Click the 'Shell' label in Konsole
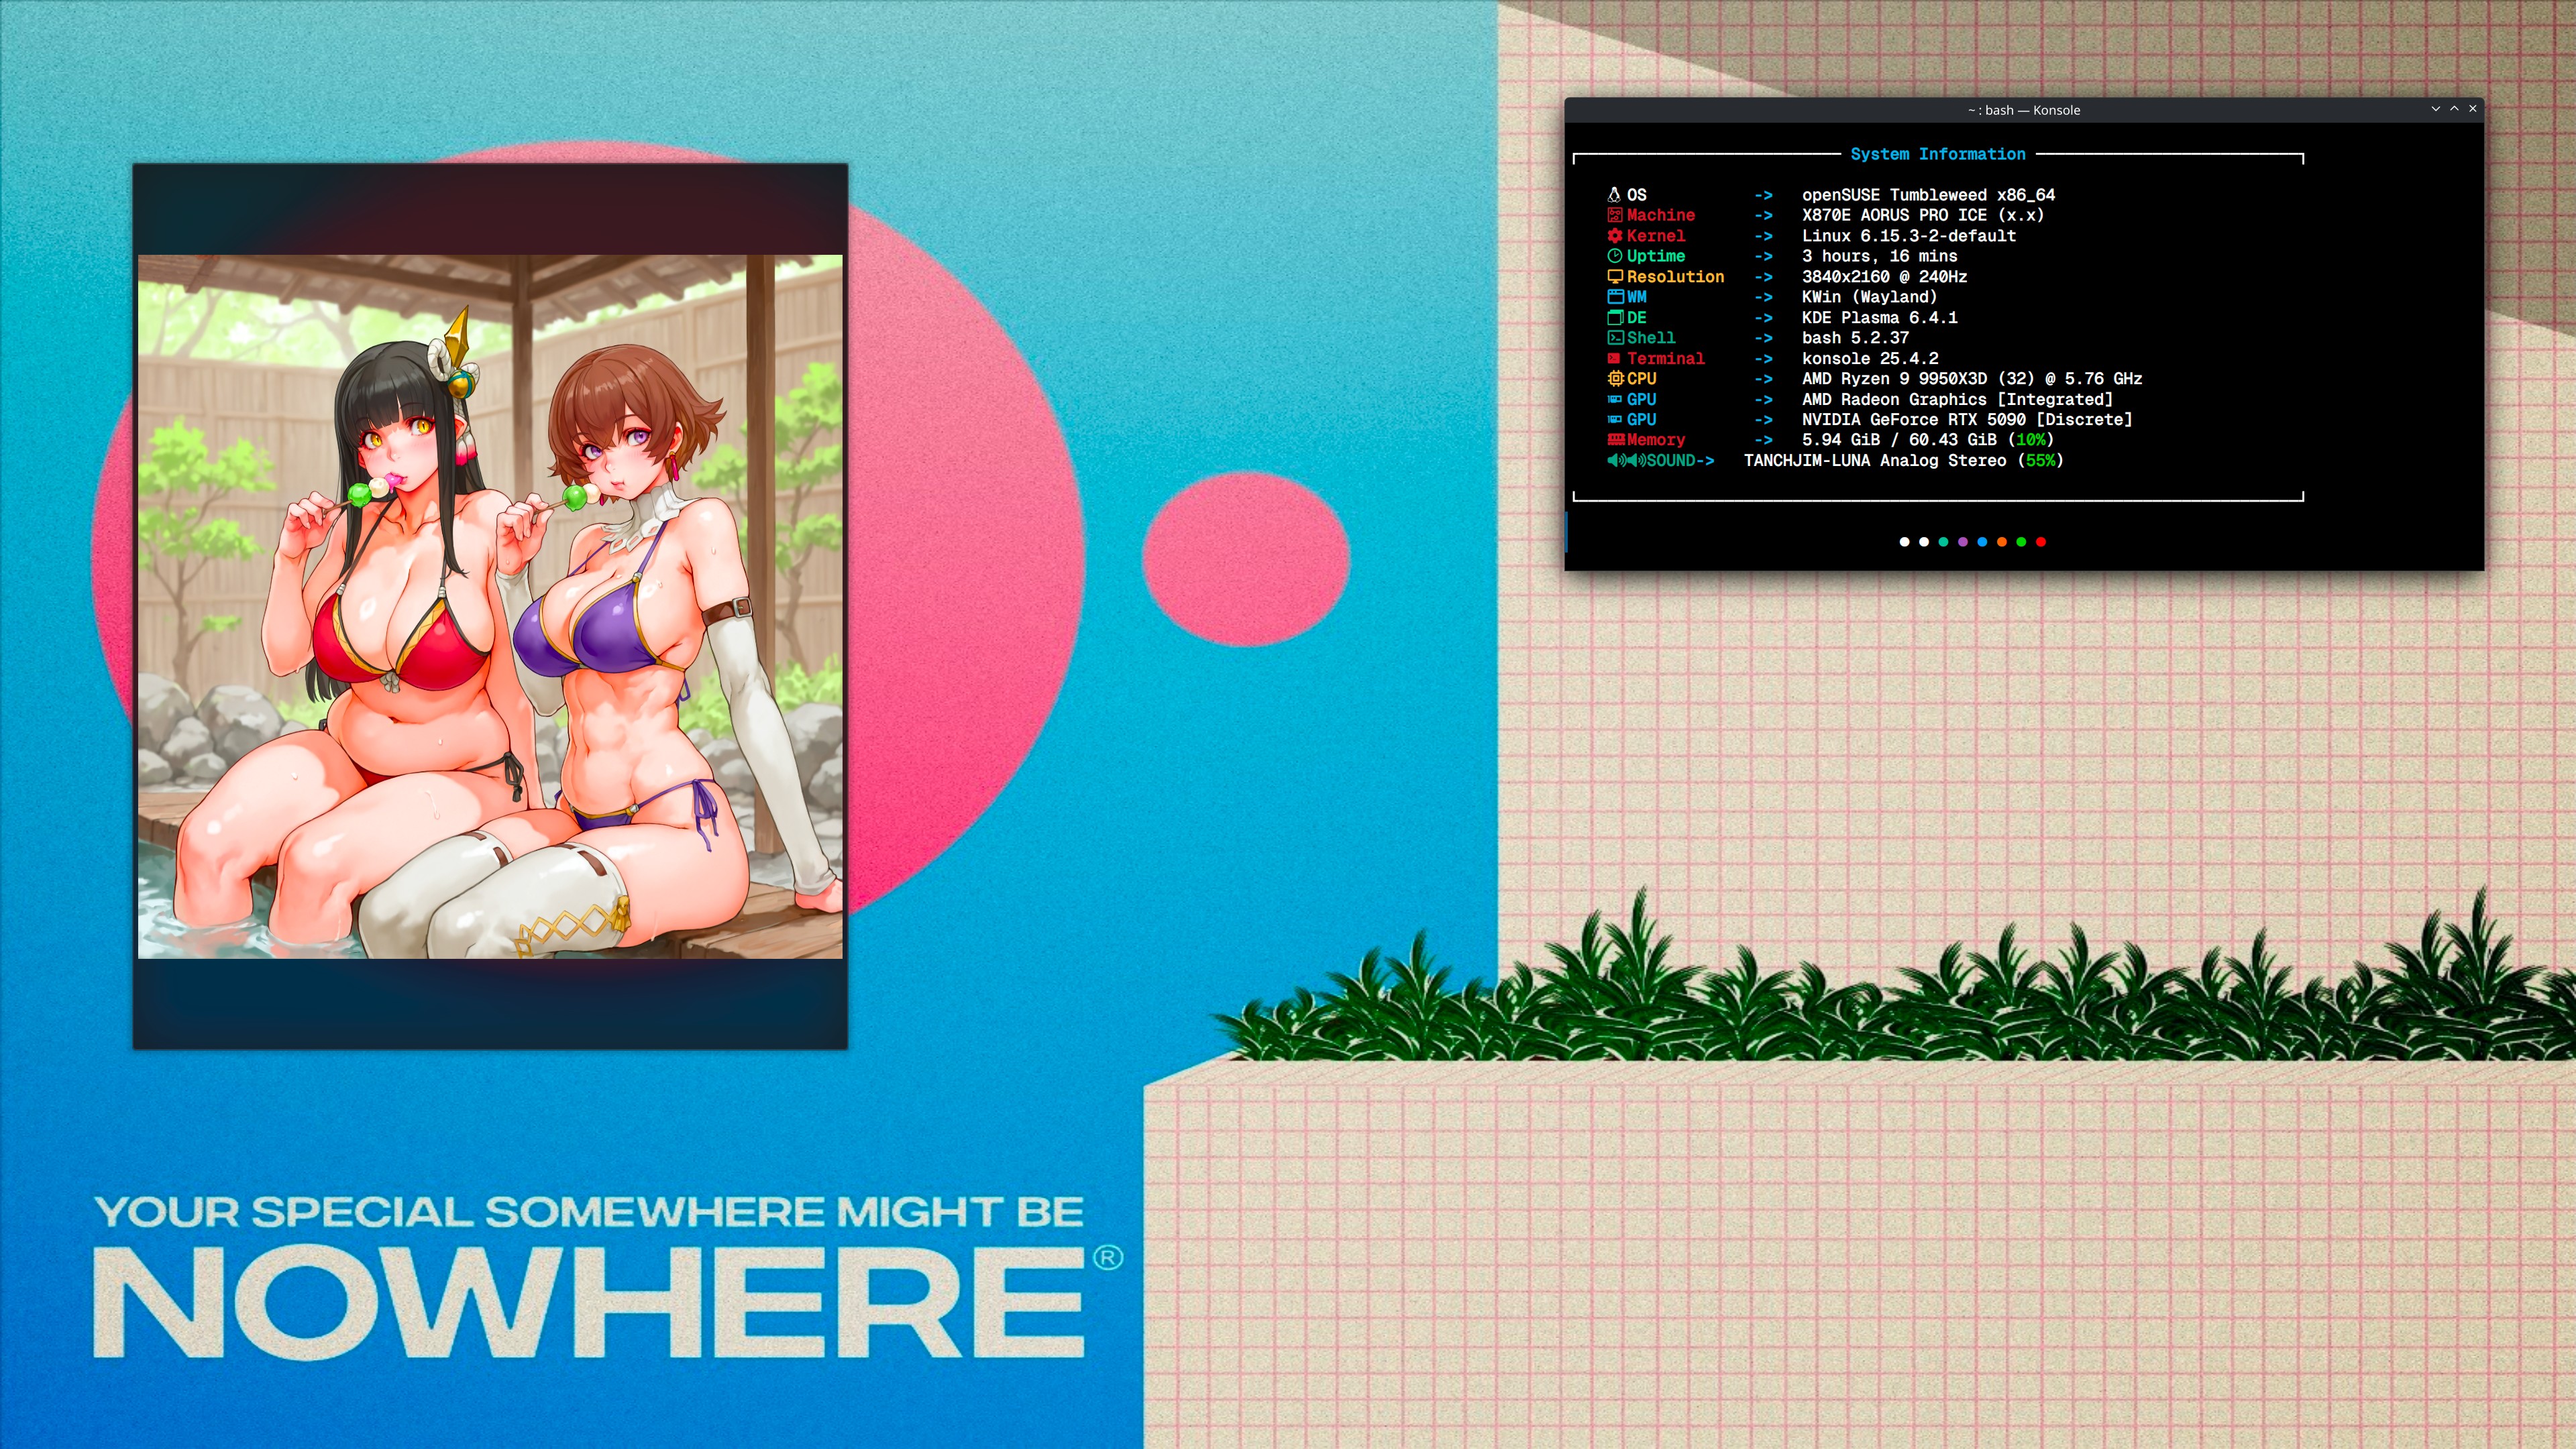 click(x=1651, y=338)
